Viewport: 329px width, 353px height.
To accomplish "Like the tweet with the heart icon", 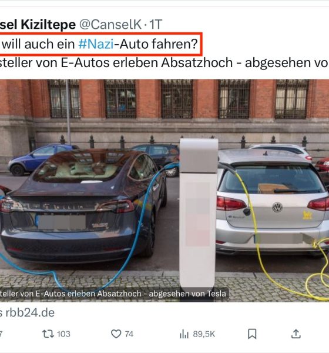I will (x=116, y=334).
